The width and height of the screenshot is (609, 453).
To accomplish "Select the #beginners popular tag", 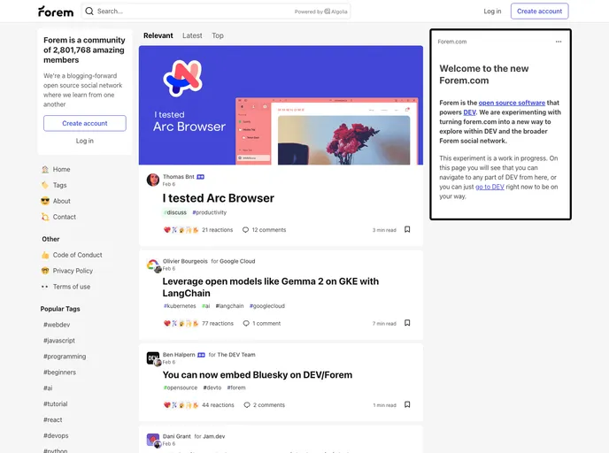I will (x=59, y=372).
